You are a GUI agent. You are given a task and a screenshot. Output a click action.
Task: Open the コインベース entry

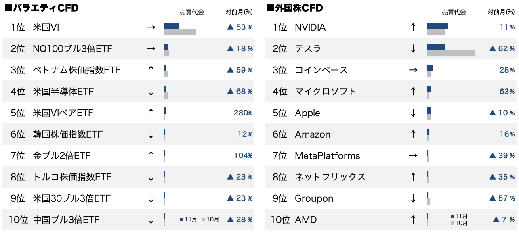tap(321, 70)
